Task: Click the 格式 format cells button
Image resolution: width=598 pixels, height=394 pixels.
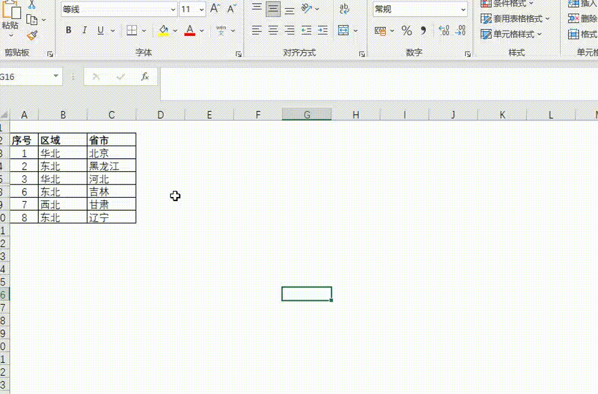Action: click(x=582, y=34)
